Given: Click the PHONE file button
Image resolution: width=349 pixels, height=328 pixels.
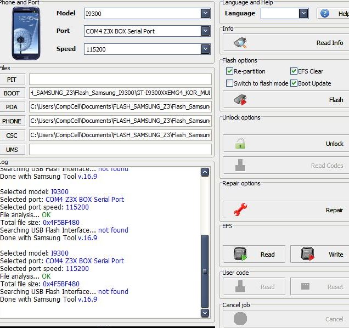Looking at the screenshot, I should (x=12, y=121).
